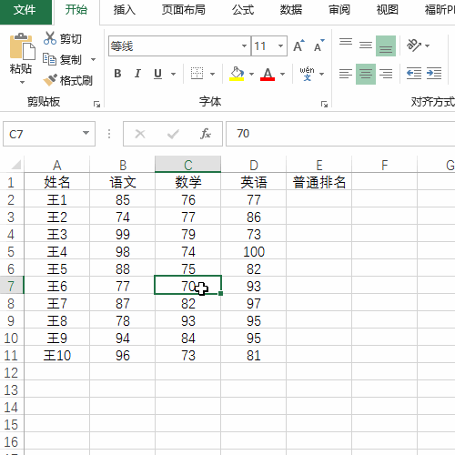Confirm entry with the checkmark icon
Screen dimensions: 455x455
pos(173,134)
